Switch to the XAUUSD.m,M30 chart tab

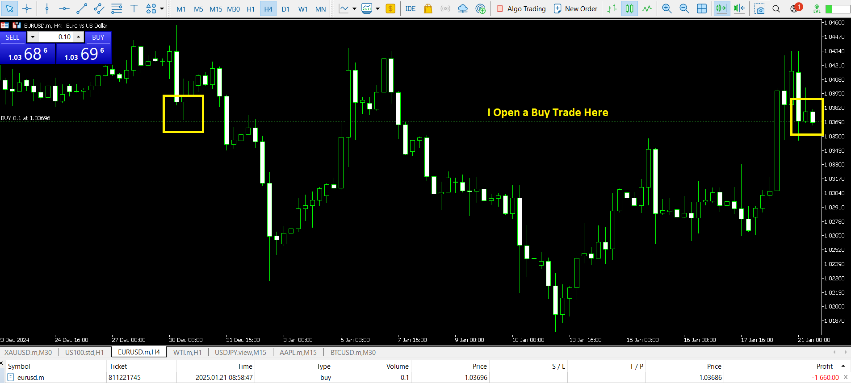(x=28, y=352)
